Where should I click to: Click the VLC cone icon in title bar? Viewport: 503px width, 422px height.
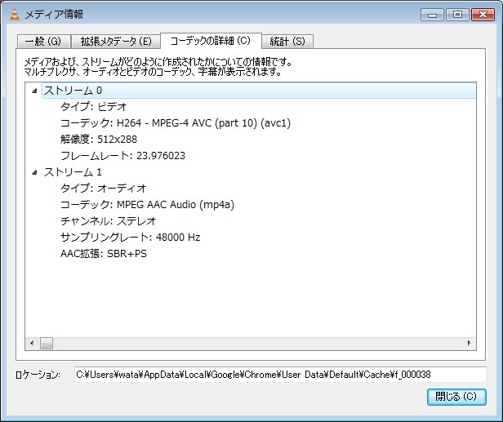pyautogui.click(x=14, y=14)
